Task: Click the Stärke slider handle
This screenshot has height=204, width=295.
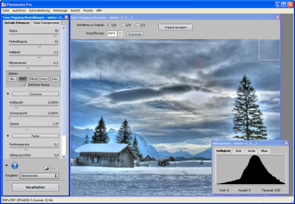Action: [55, 35]
